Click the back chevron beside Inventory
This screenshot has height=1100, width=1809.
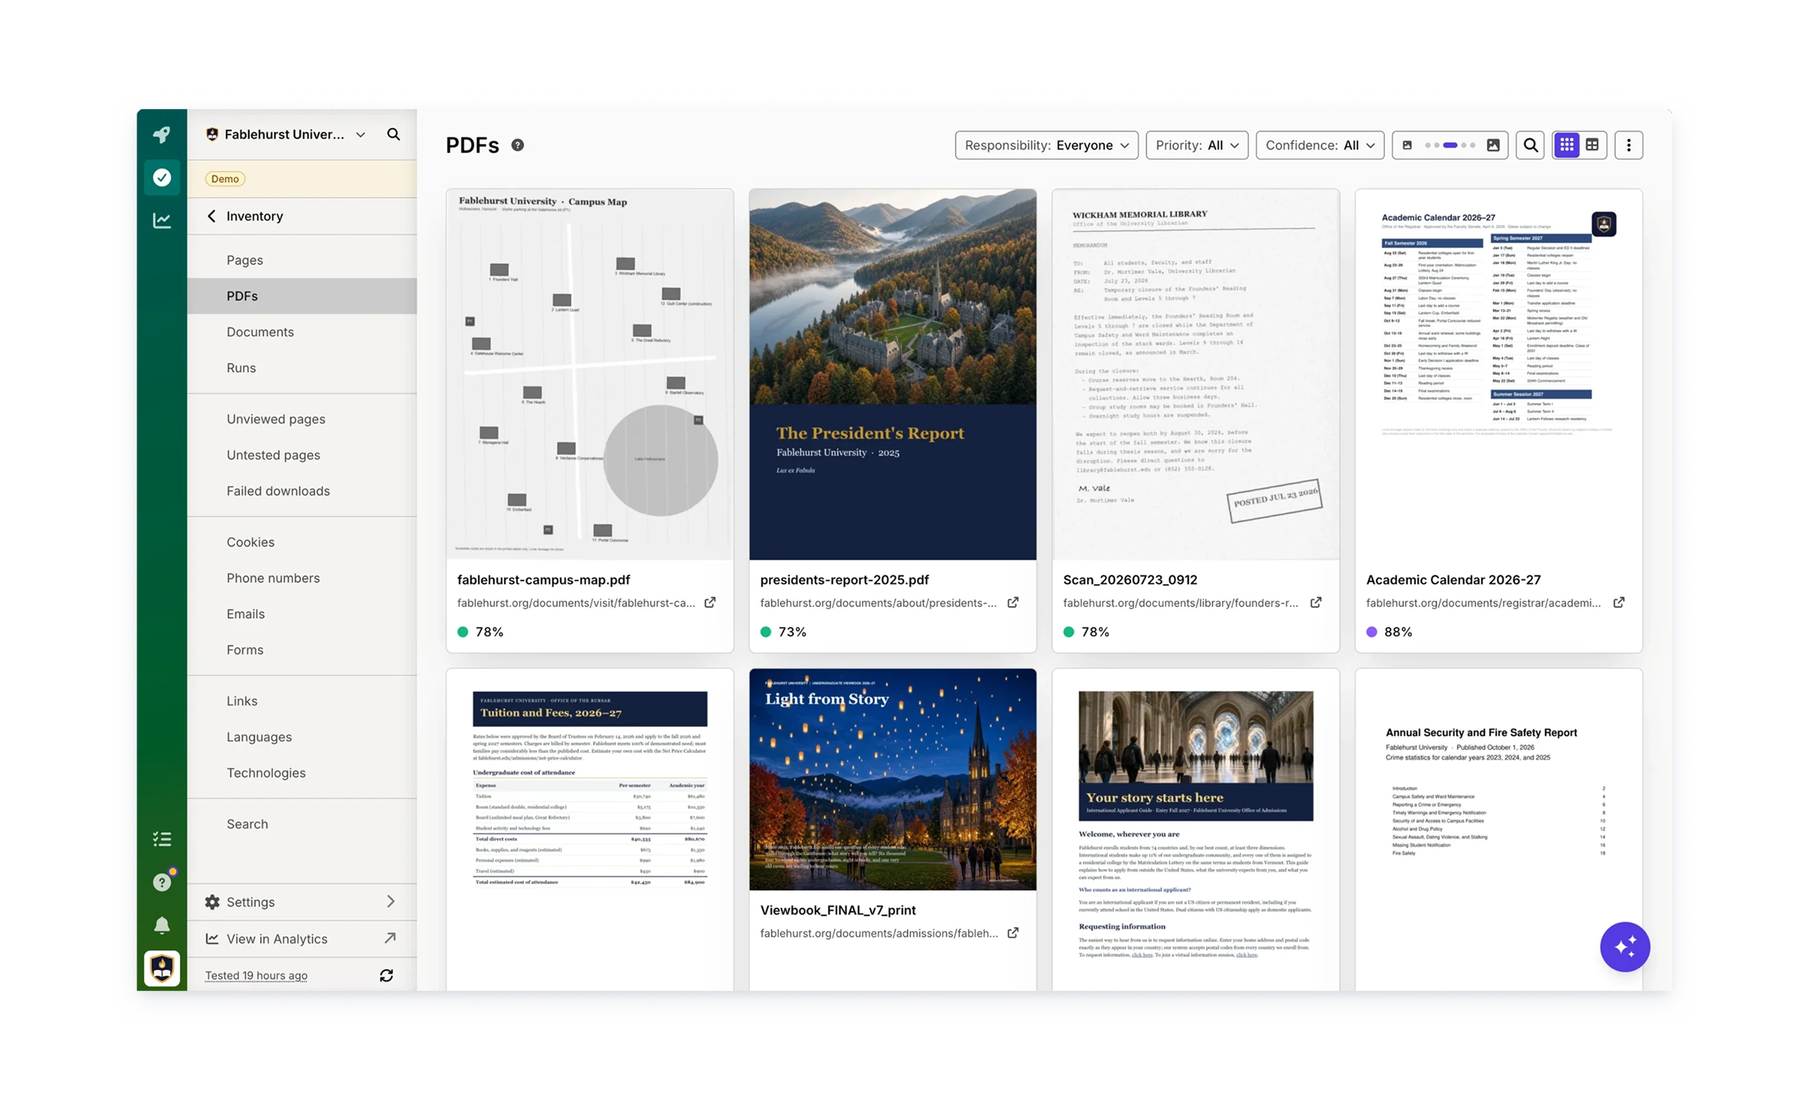pos(212,216)
